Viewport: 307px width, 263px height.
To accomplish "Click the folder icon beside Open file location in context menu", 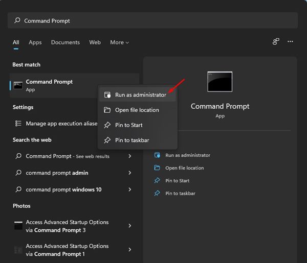I will pyautogui.click(x=107, y=110).
